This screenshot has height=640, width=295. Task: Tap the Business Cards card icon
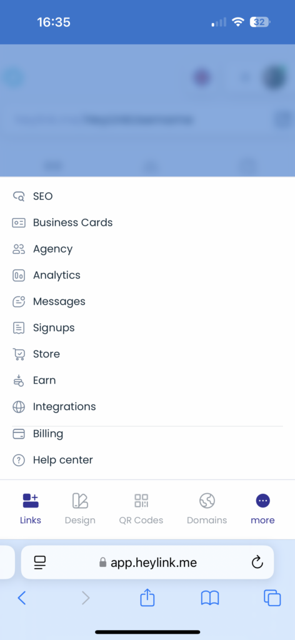tap(19, 223)
